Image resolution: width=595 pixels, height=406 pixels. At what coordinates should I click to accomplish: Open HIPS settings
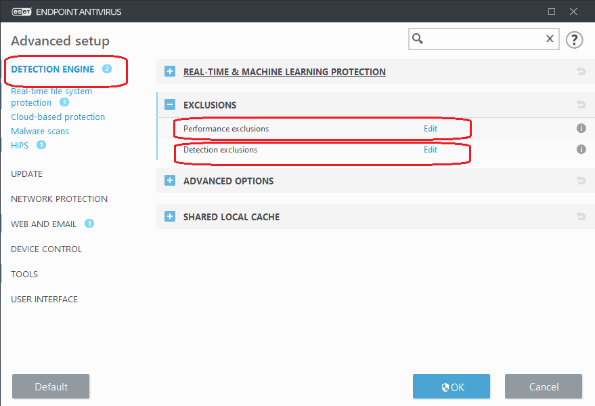20,146
